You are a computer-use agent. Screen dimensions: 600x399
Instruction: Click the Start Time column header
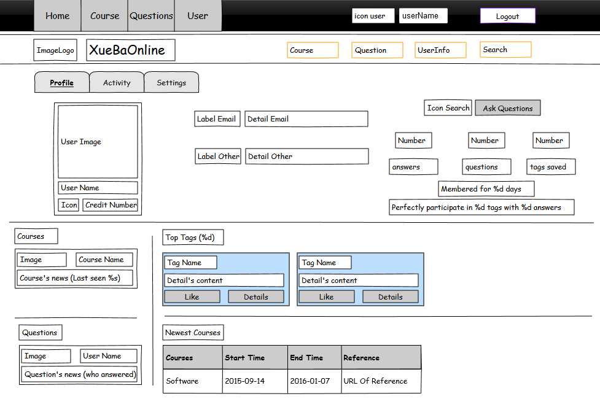coord(254,357)
